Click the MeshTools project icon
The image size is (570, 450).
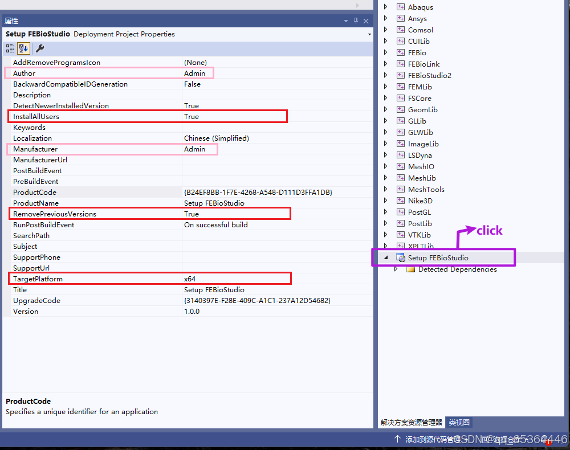[x=401, y=189]
